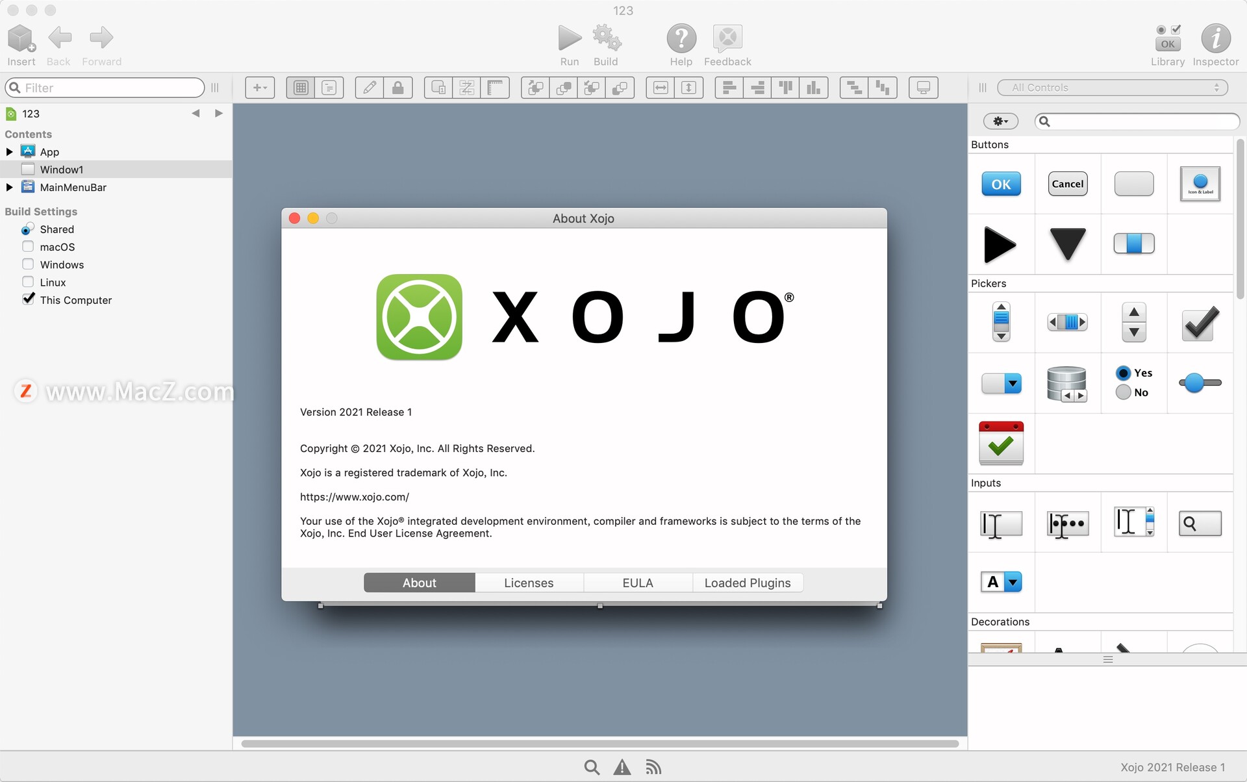Expand the App item in Contents
This screenshot has width=1247, height=782.
9,151
